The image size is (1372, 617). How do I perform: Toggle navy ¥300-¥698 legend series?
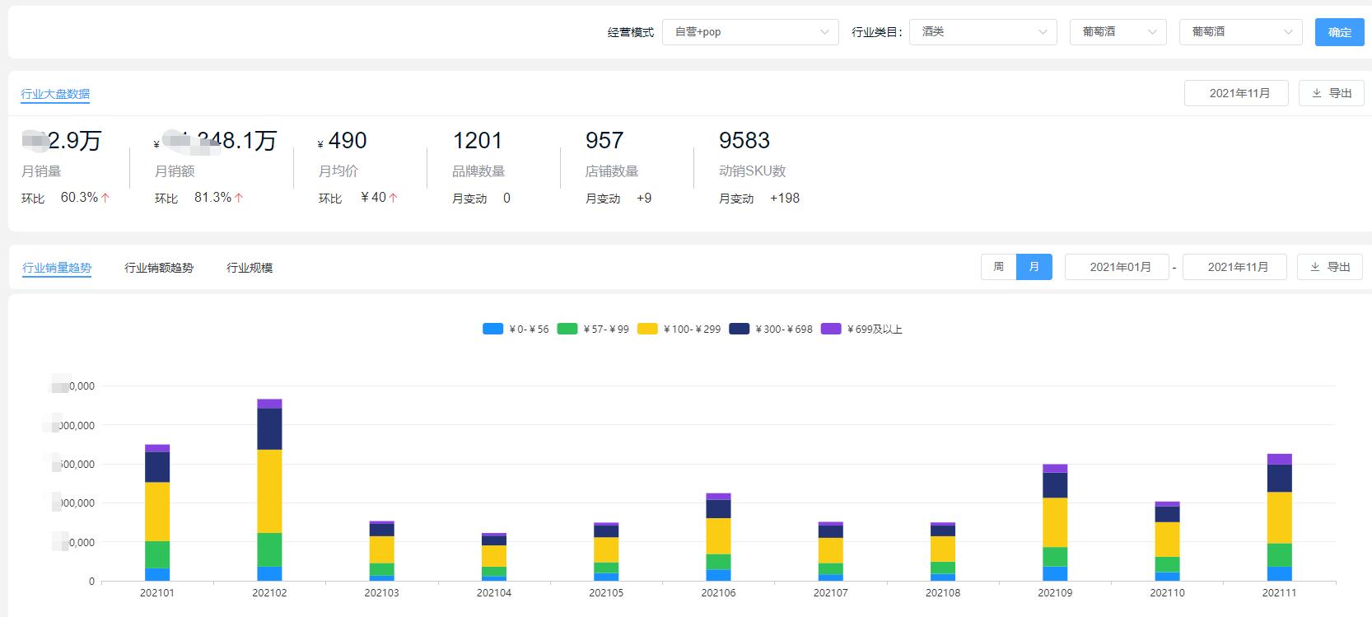pos(739,329)
